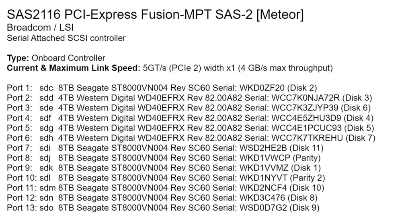Click Current & Maximum Link Speed label
The width and height of the screenshot is (402, 223).
point(74,68)
